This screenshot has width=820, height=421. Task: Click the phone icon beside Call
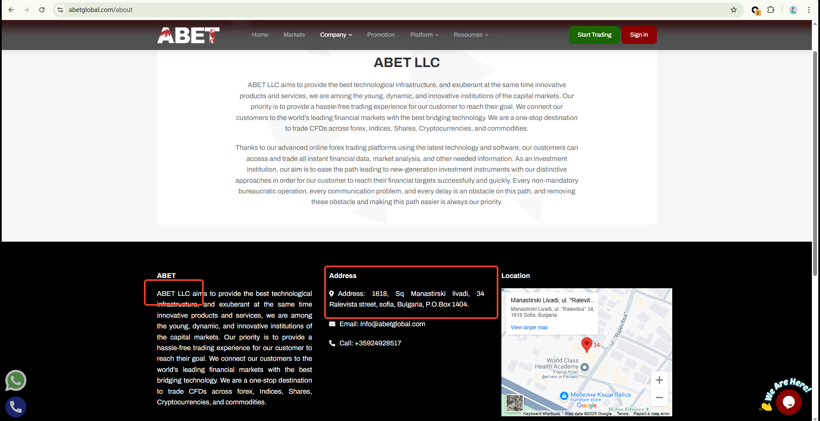click(332, 343)
